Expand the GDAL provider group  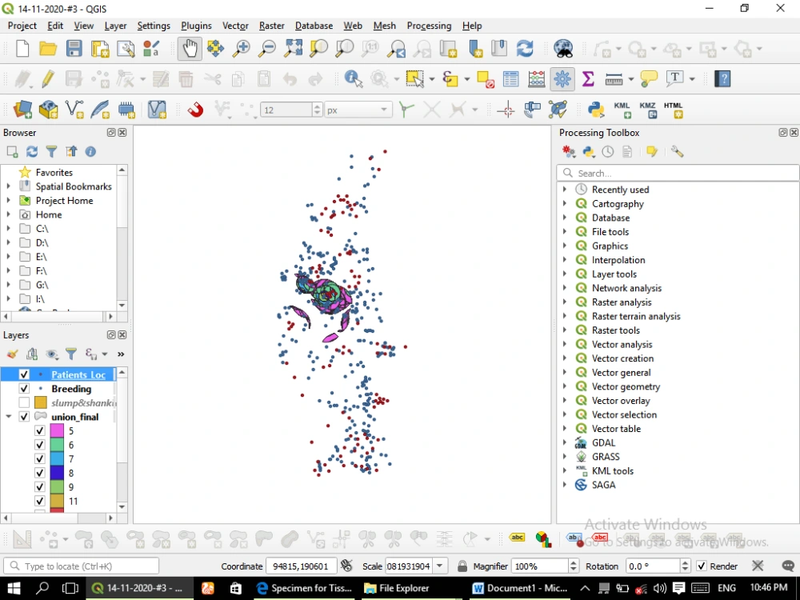pyautogui.click(x=566, y=442)
